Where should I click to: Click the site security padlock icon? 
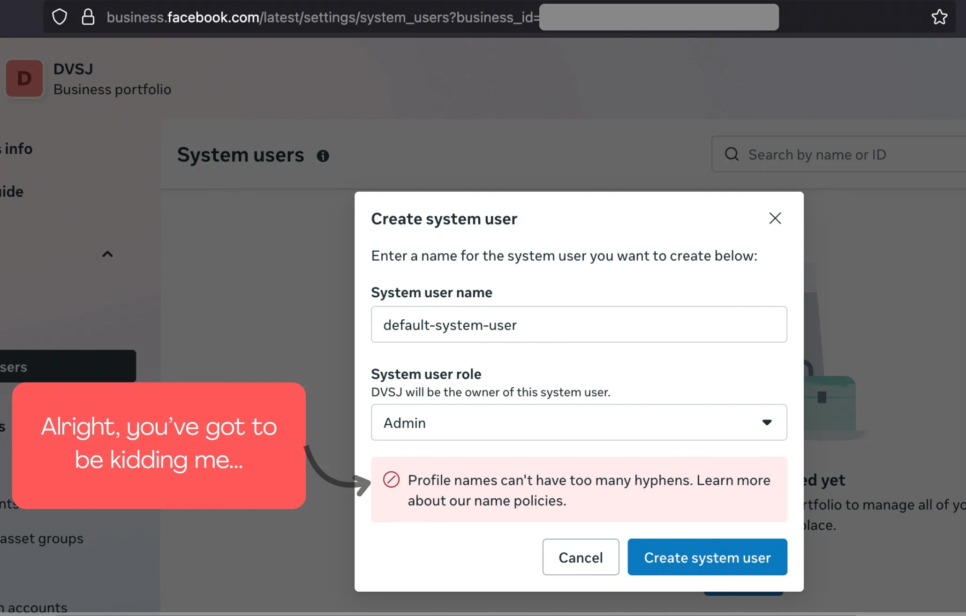coord(88,17)
